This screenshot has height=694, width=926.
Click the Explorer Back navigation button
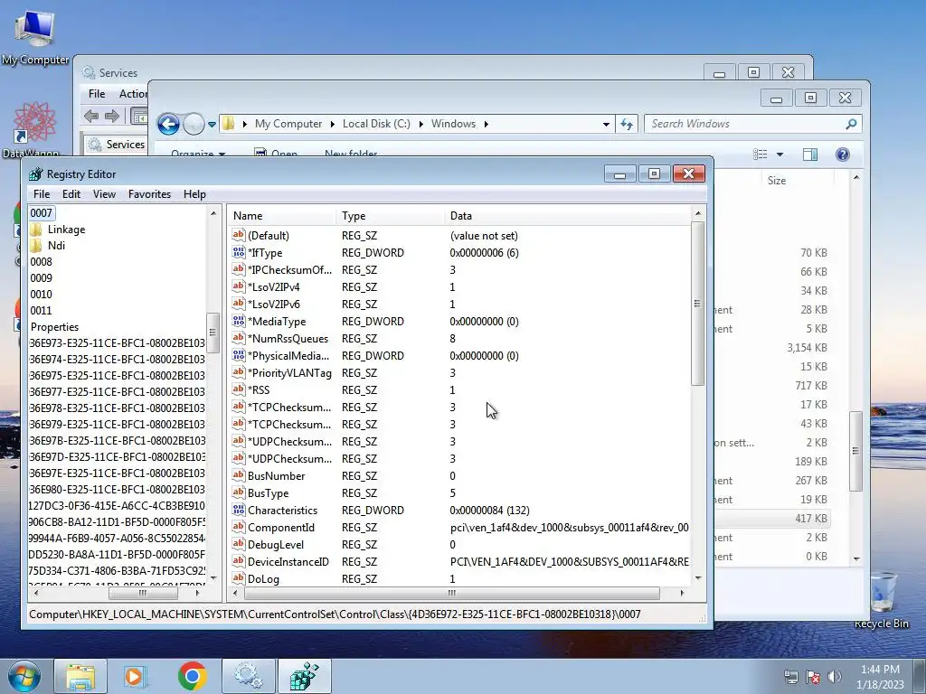168,124
